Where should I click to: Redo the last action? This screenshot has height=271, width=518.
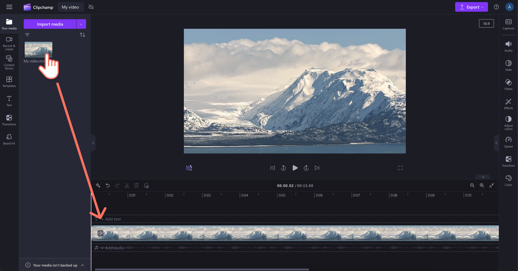(117, 186)
